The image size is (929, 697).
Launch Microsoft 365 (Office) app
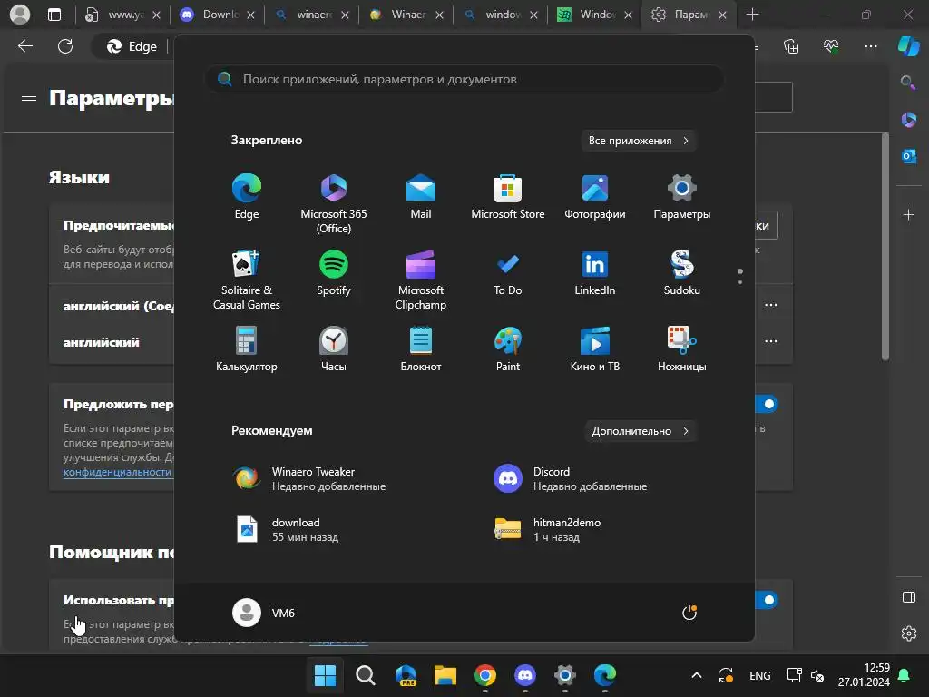tap(334, 204)
